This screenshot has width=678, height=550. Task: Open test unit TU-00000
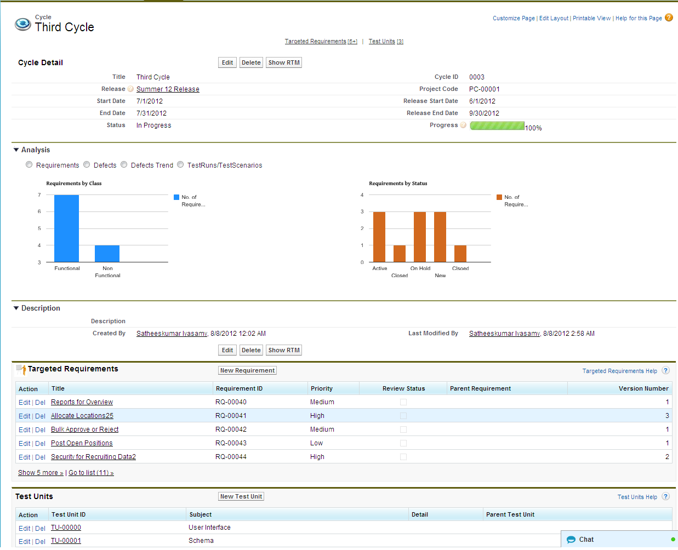click(x=66, y=528)
